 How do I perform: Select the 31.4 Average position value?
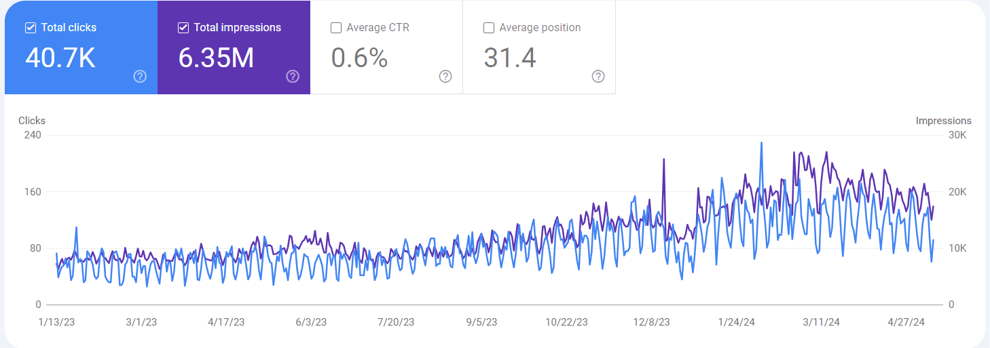click(510, 58)
